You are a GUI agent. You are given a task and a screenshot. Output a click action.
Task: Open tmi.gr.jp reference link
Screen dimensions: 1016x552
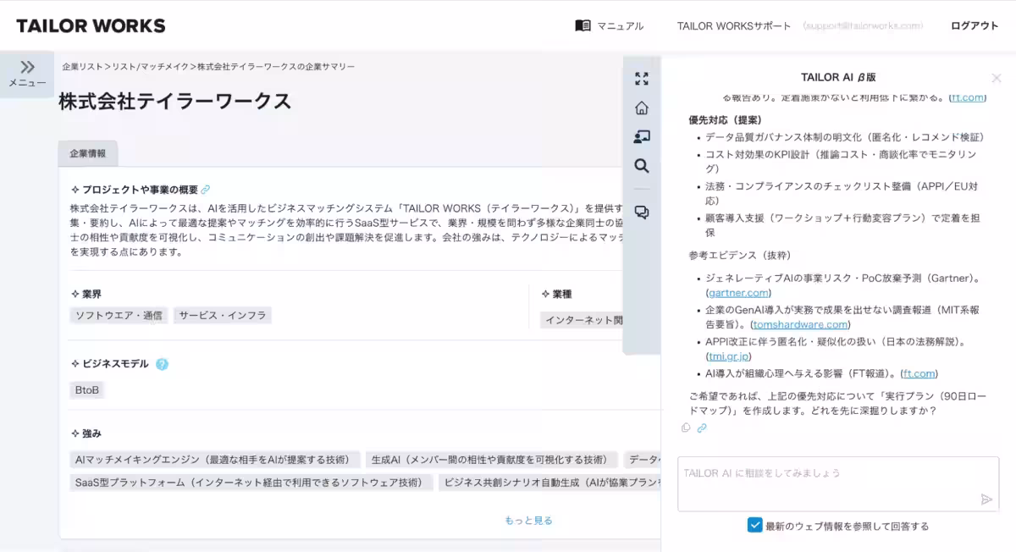[729, 356]
